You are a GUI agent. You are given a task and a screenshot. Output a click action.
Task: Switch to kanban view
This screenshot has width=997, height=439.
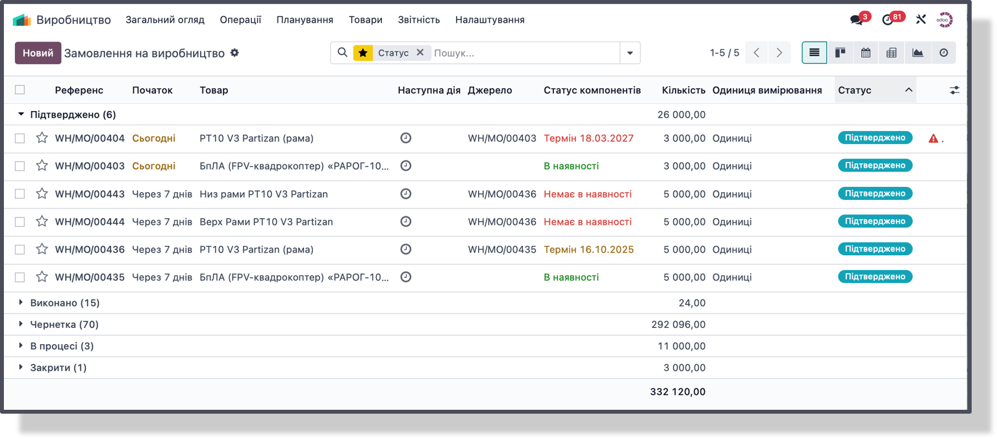[840, 53]
